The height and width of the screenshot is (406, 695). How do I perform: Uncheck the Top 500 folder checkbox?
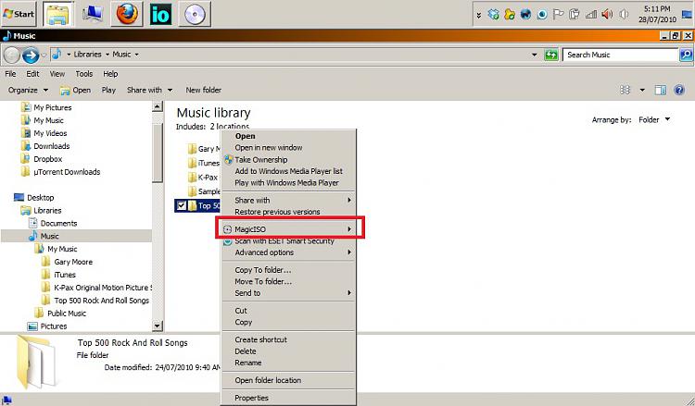click(181, 205)
